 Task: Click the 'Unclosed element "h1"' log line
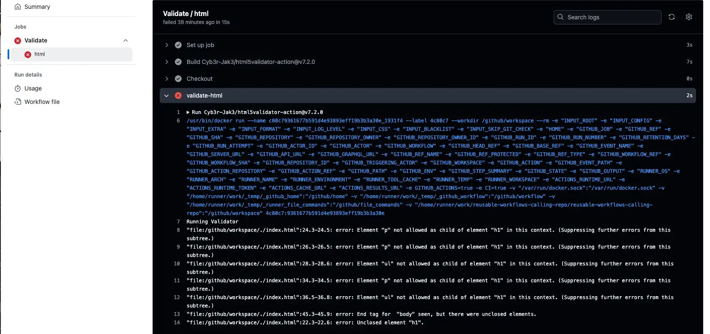click(305, 323)
